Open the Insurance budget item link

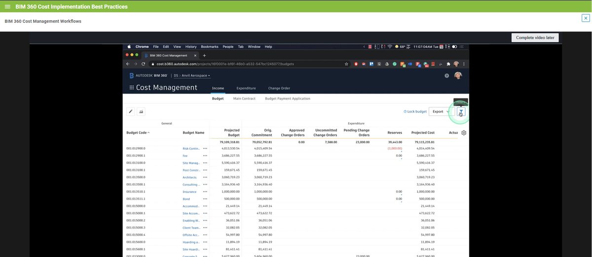pyautogui.click(x=189, y=192)
